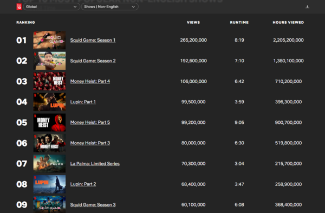Select hours viewed 1,380,100,000

click(x=288, y=61)
